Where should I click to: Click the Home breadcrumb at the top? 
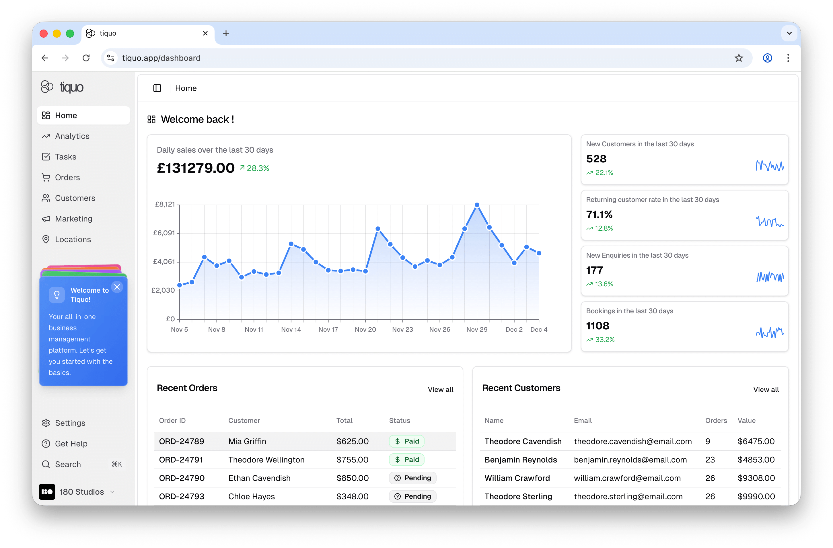tap(186, 88)
